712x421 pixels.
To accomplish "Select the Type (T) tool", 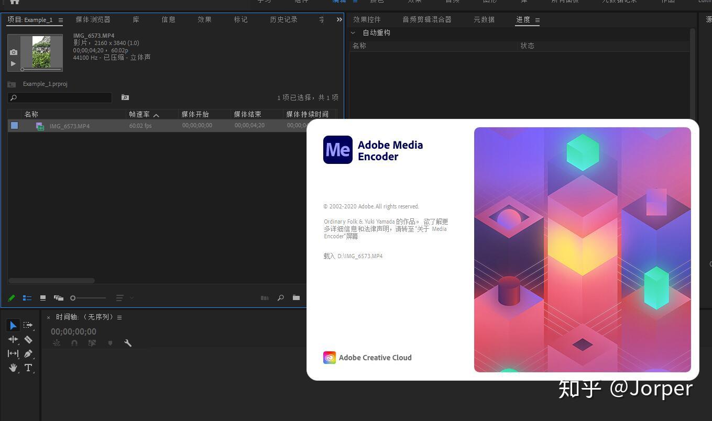I will tap(28, 368).
